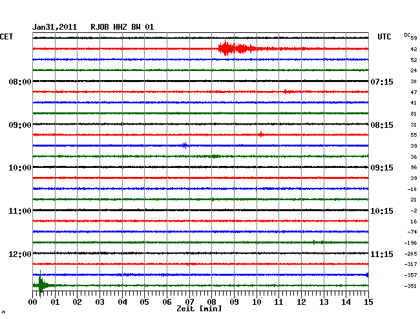Click the 00 minute axis label
420x319 pixels.
pyautogui.click(x=33, y=302)
